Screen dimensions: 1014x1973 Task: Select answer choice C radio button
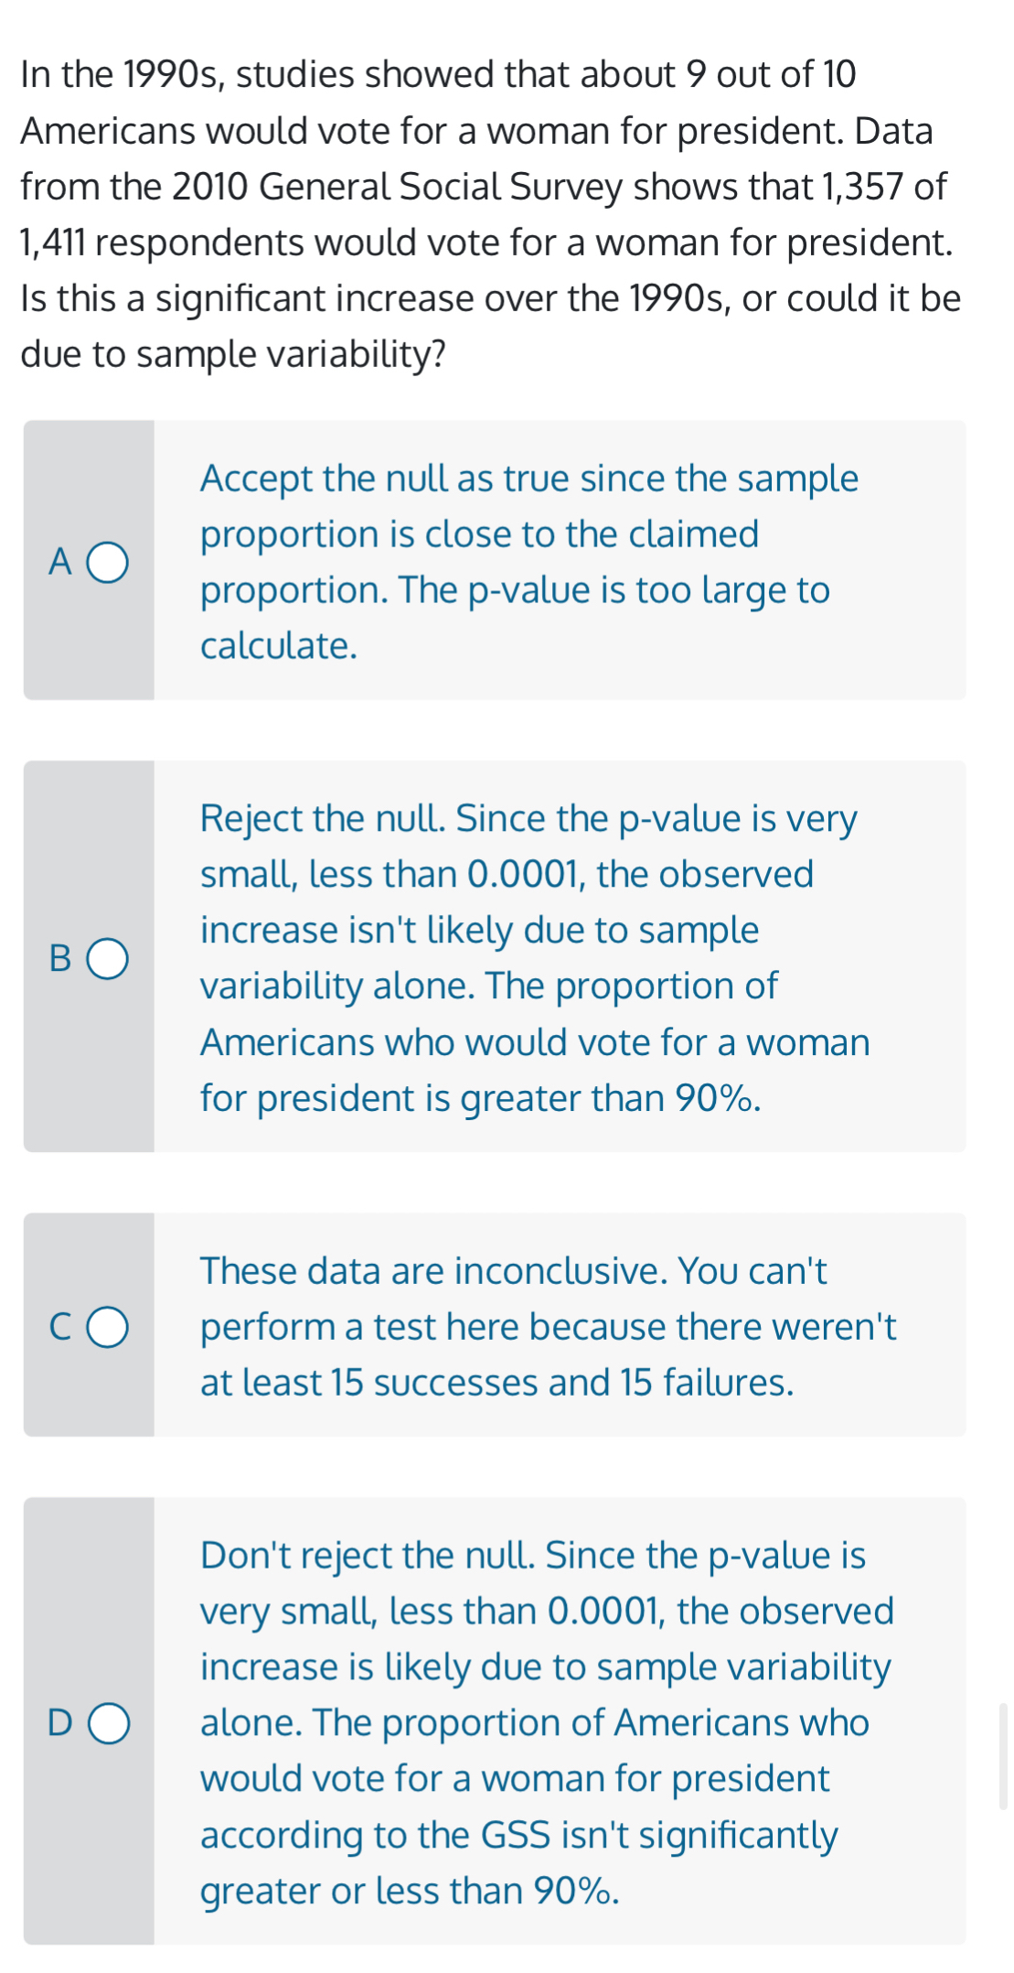[x=109, y=1327]
